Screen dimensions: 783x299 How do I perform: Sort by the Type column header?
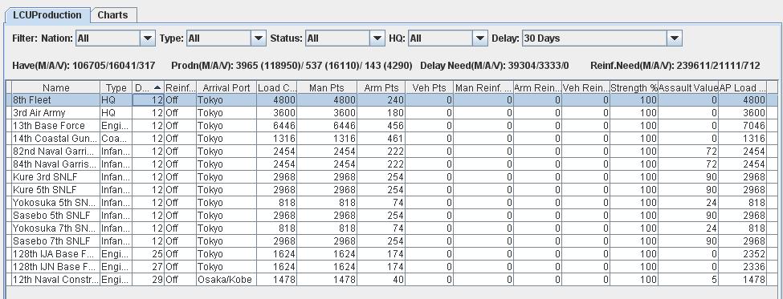pyautogui.click(x=116, y=87)
